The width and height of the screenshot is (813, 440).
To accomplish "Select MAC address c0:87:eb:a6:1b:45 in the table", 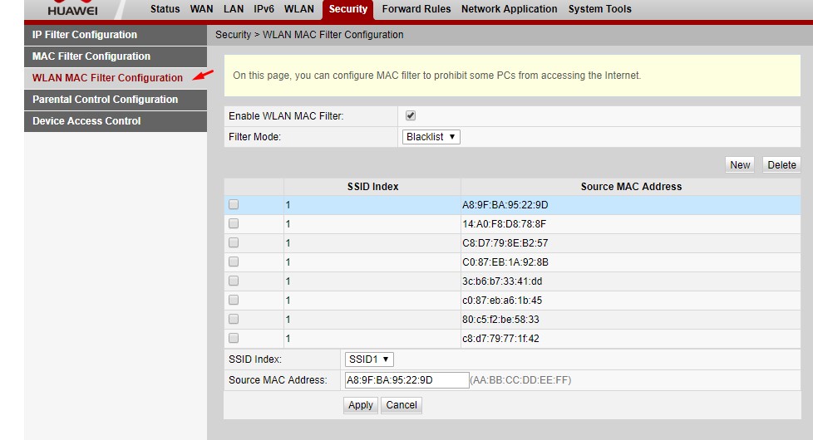I will point(502,301).
